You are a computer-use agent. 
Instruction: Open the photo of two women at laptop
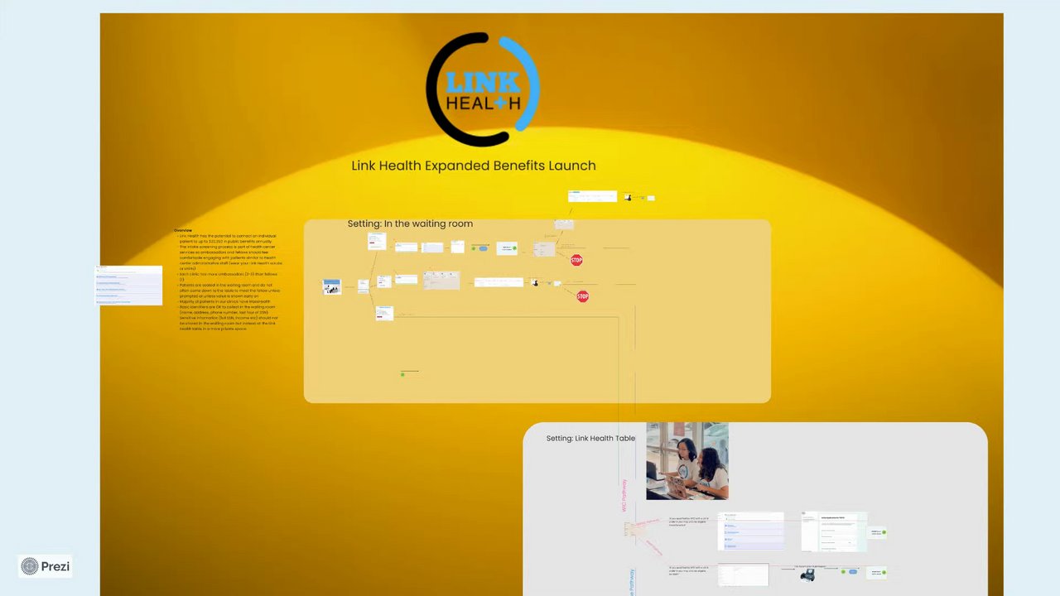[687, 461]
